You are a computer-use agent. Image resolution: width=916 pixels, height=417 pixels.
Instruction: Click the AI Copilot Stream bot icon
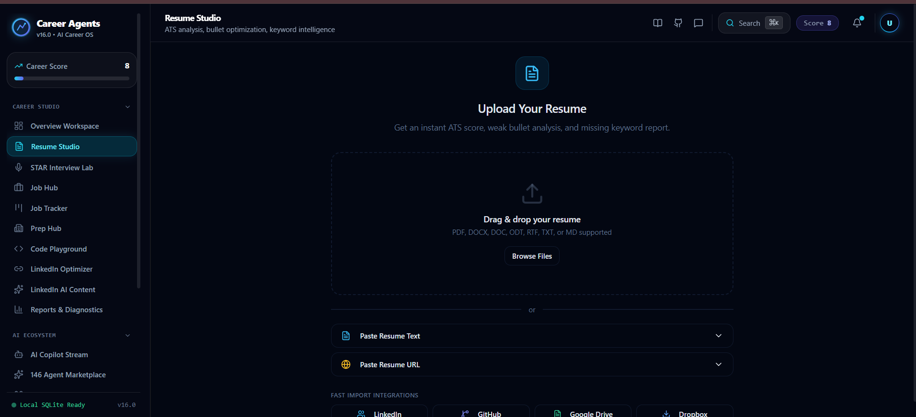[19, 354]
